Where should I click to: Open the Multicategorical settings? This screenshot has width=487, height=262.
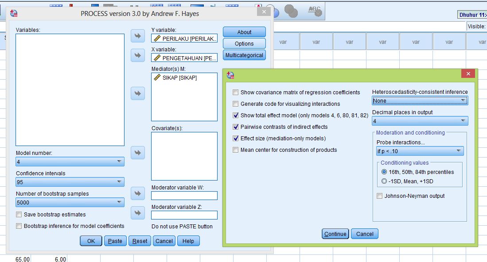click(x=244, y=55)
